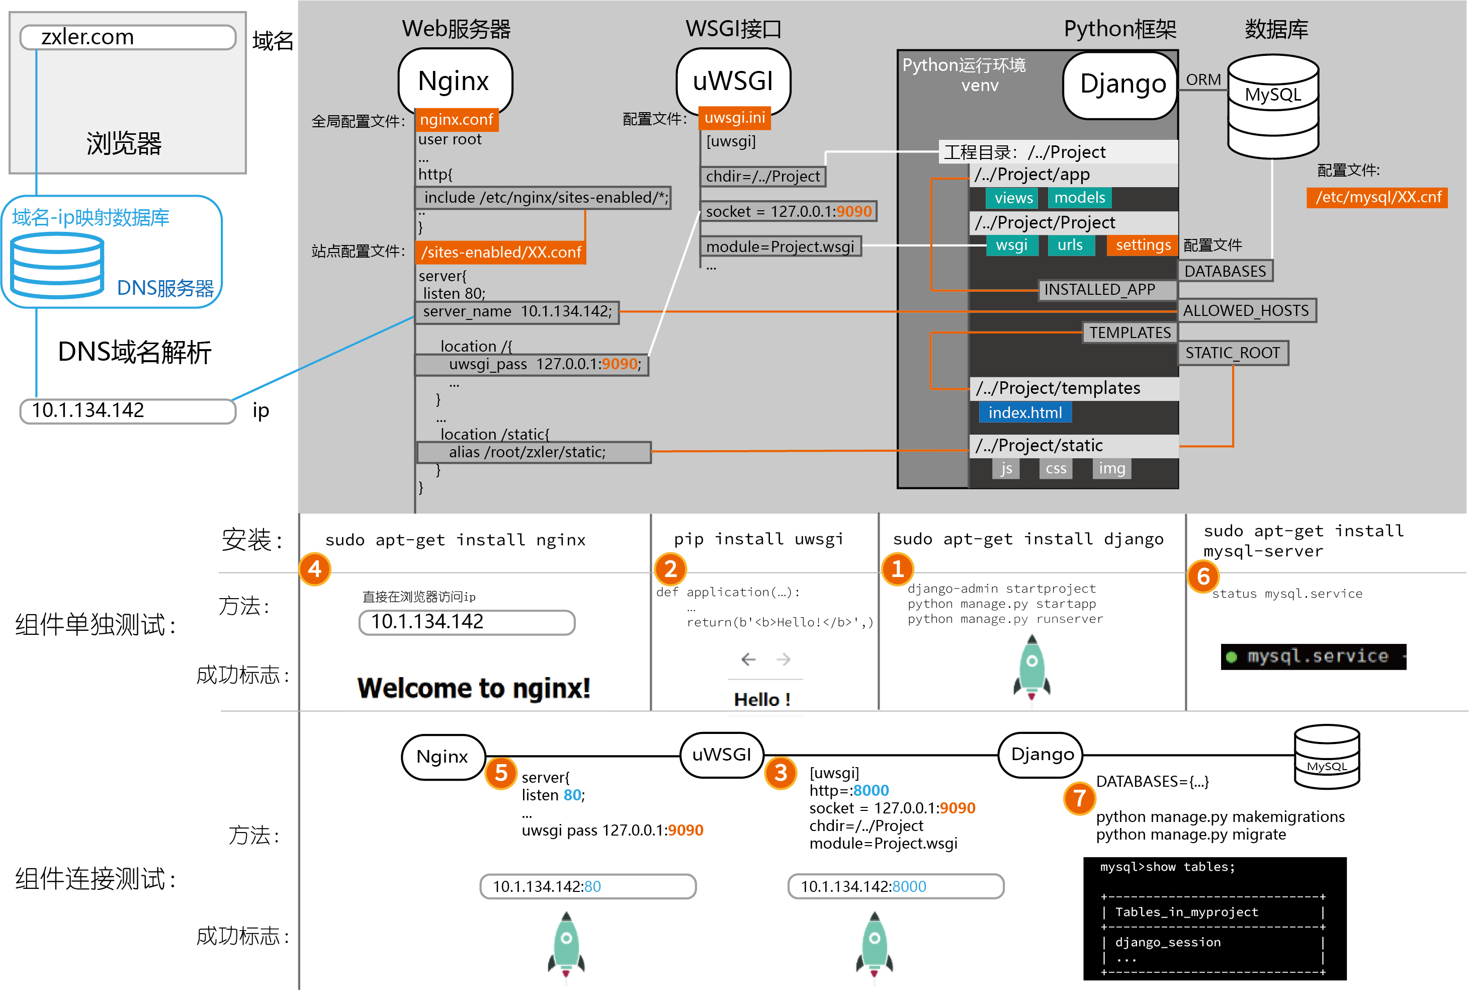Image resolution: width=1469 pixels, height=990 pixels.
Task: Click the 10.1.134.142 field under 直接在浏览器访问ip
Action: (467, 623)
